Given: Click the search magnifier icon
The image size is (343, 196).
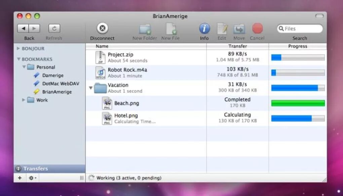Looking at the screenshot, I should 281,29.
